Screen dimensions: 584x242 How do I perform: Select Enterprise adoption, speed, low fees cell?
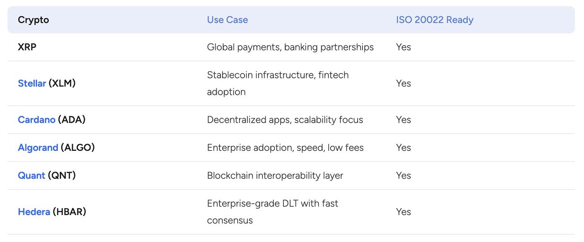285,148
